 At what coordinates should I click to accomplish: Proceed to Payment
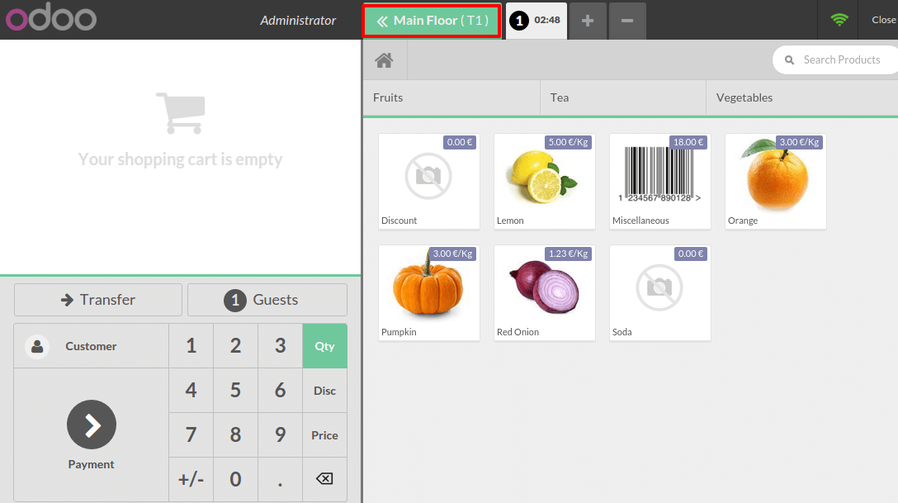tap(91, 434)
